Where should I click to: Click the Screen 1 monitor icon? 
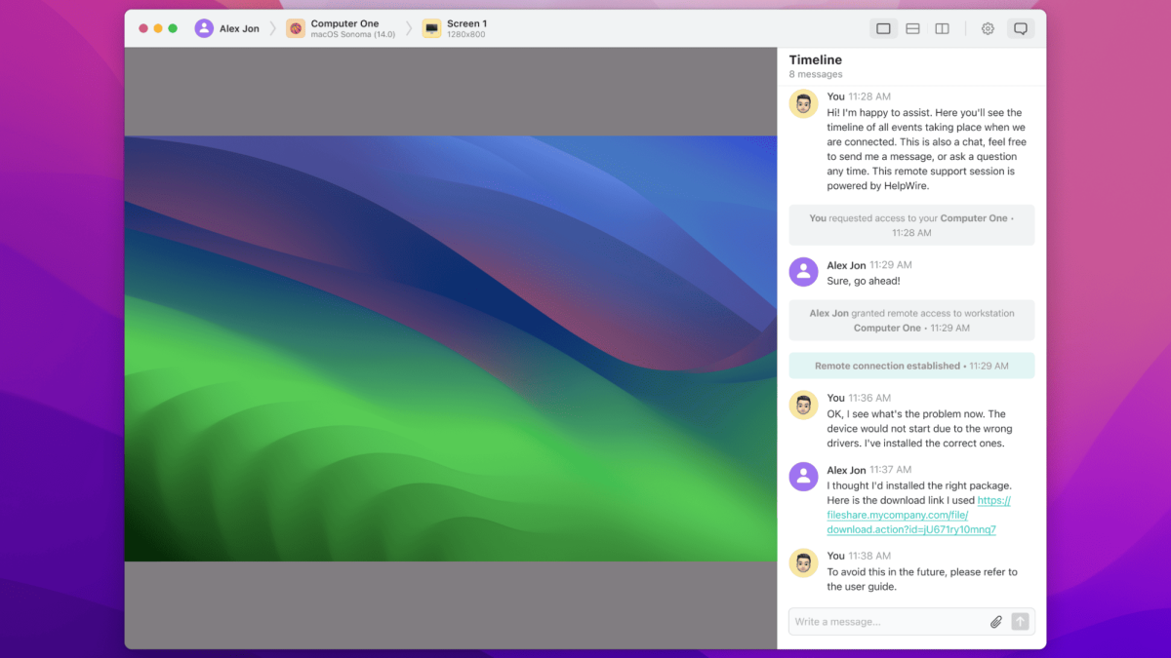[431, 29]
